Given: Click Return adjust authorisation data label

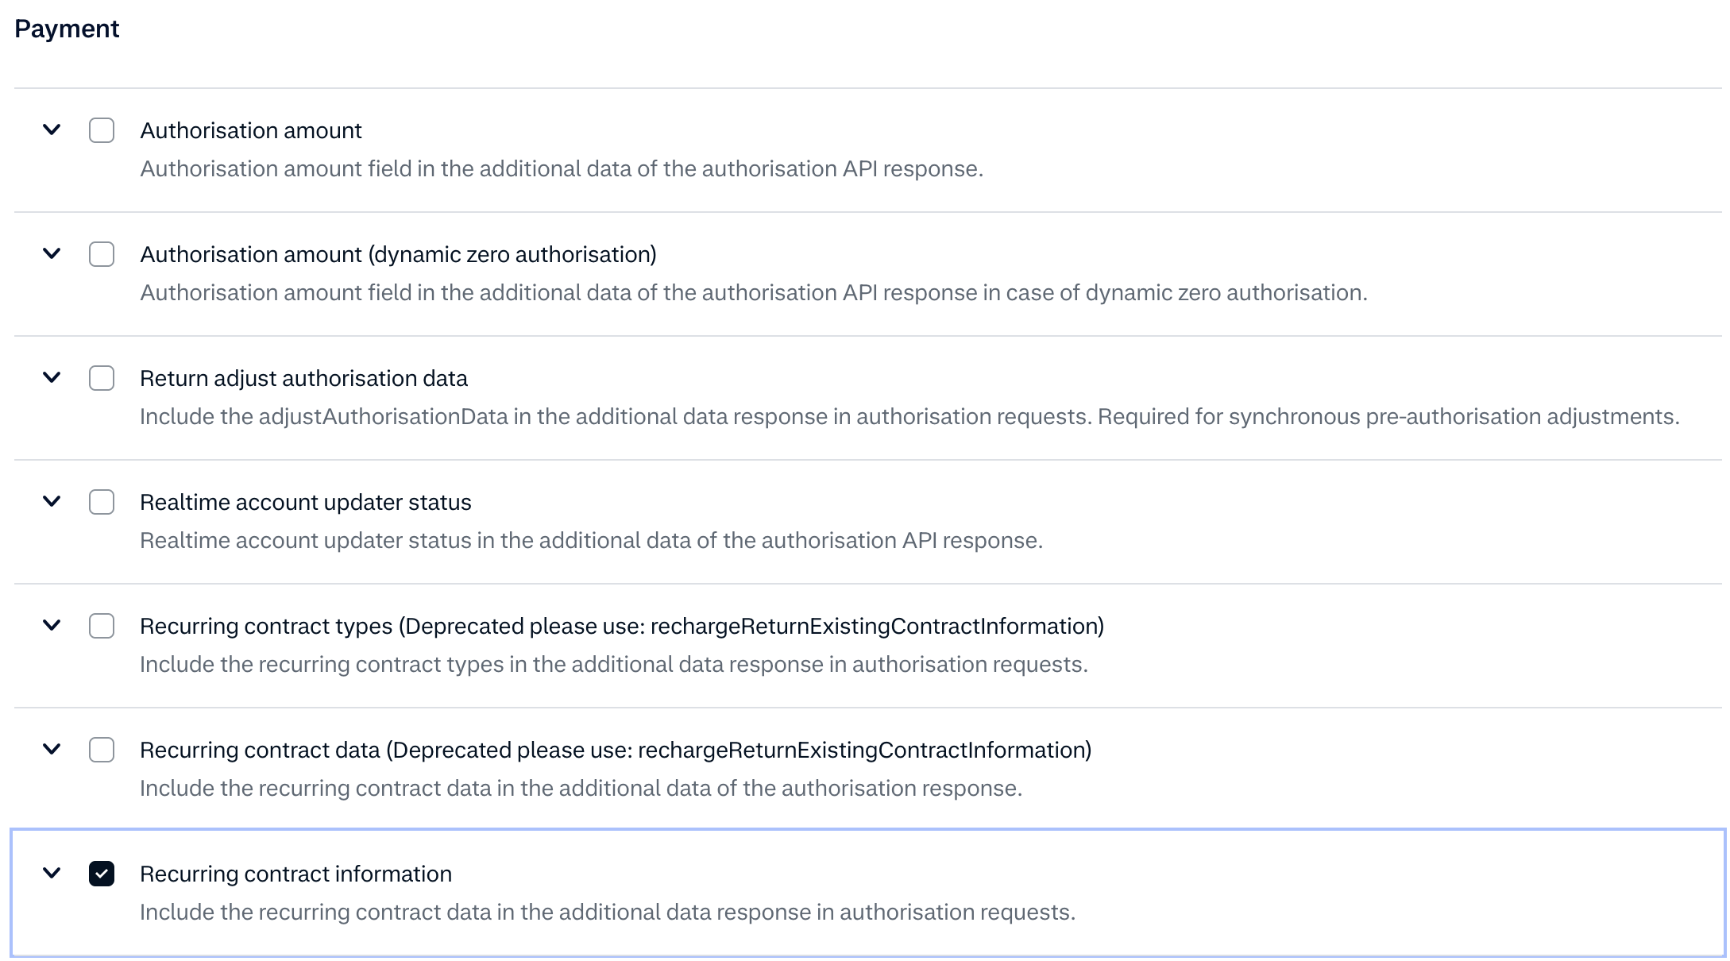Looking at the screenshot, I should [303, 378].
